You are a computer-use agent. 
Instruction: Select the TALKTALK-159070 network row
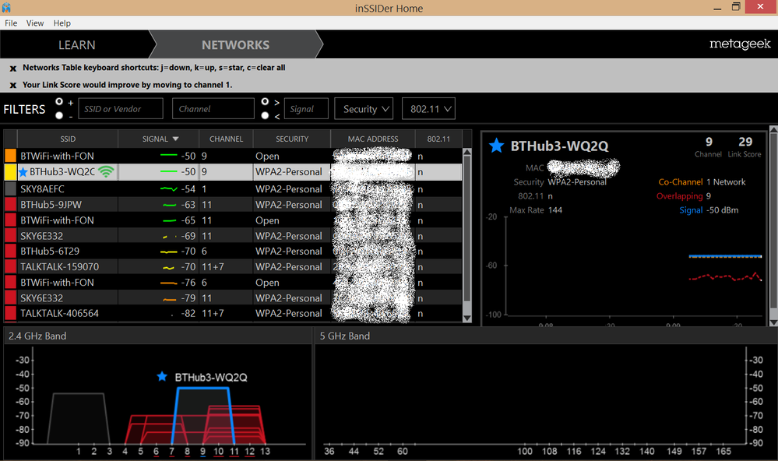click(x=233, y=266)
